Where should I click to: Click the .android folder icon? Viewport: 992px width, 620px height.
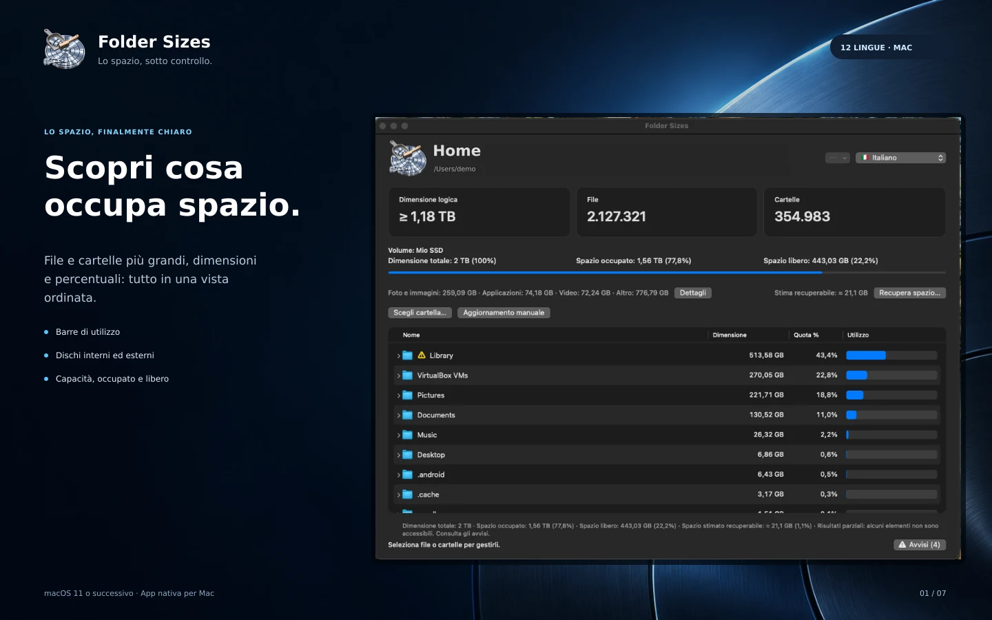[407, 475]
